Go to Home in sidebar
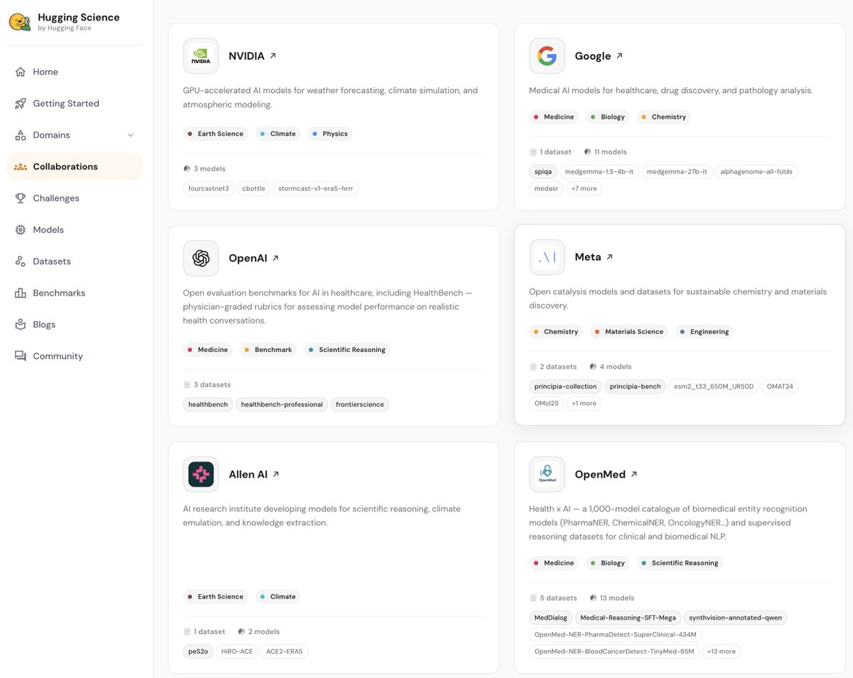The width and height of the screenshot is (853, 678). click(75, 72)
